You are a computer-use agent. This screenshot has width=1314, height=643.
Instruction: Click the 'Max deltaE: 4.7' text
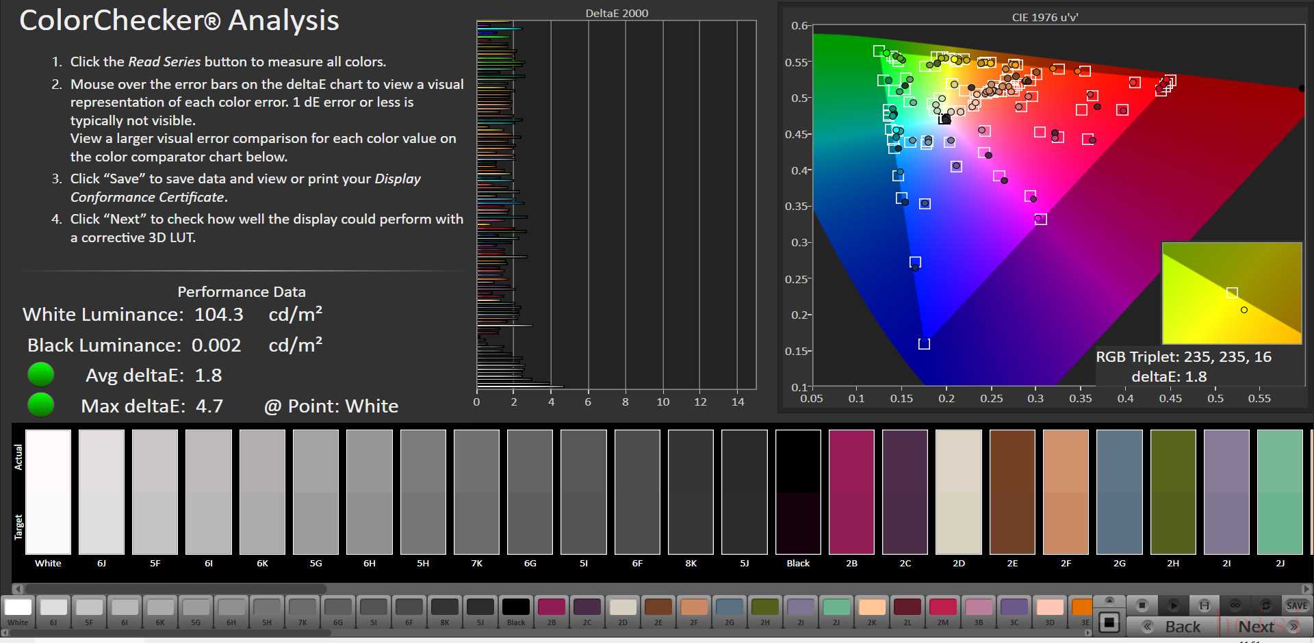pyautogui.click(x=152, y=406)
